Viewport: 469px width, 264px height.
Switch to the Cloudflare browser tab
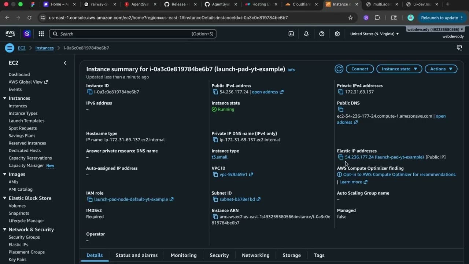(301, 4)
